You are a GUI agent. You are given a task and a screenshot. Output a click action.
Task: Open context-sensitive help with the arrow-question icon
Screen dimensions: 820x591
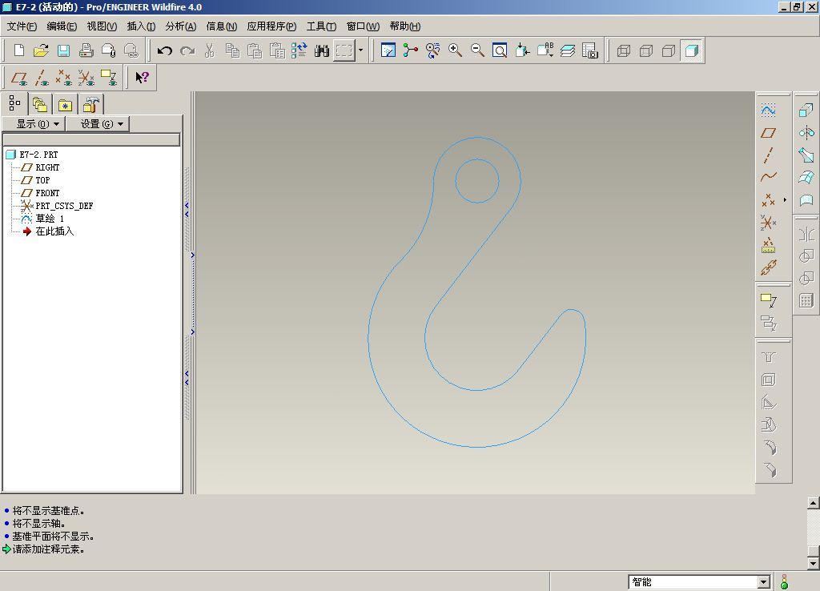coord(142,78)
